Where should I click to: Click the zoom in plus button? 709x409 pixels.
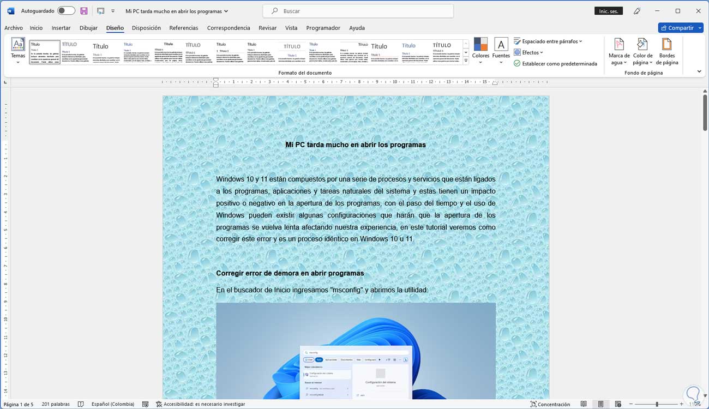pyautogui.click(x=682, y=404)
